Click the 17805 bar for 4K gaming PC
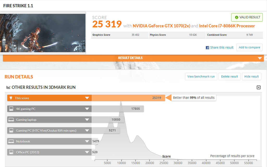 coord(118,109)
